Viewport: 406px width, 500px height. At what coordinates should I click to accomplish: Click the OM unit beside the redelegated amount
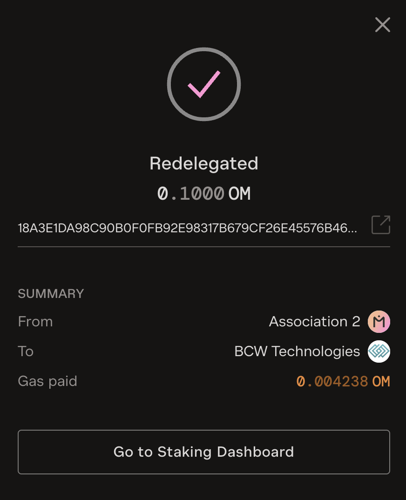pos(239,193)
